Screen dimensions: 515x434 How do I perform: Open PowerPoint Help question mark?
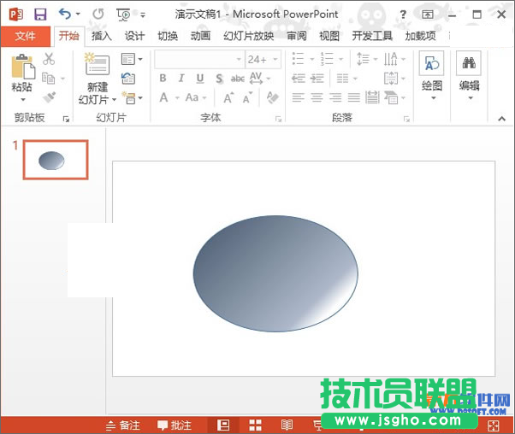pyautogui.click(x=403, y=15)
